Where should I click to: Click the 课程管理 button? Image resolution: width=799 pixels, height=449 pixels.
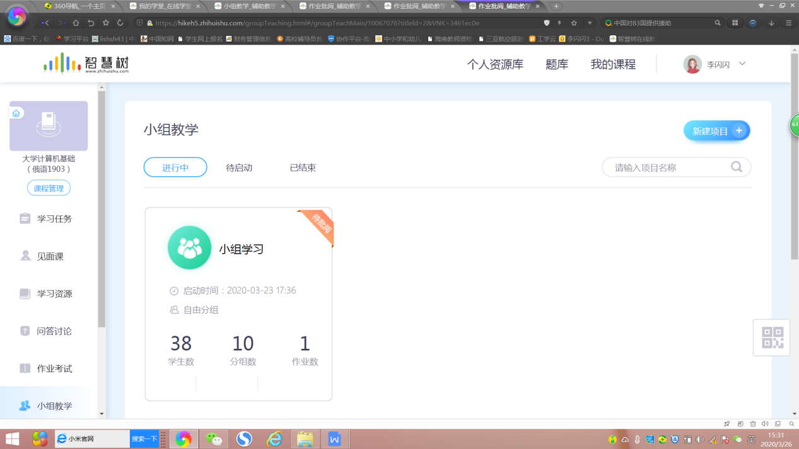(49, 188)
